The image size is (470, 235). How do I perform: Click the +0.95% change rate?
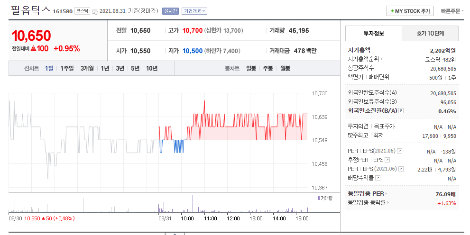coord(66,48)
